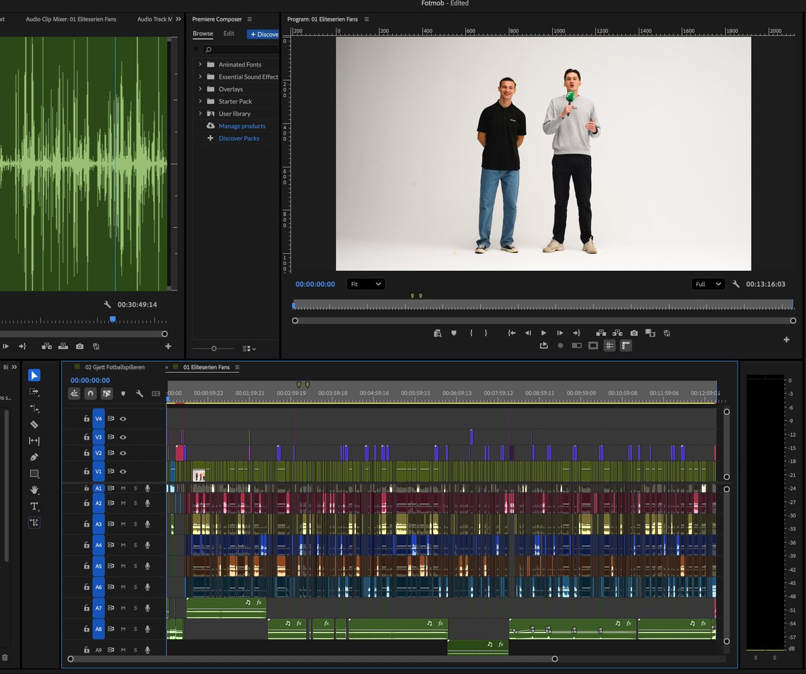806x674 pixels.
Task: Open timeline display settings wrench
Action: [140, 394]
